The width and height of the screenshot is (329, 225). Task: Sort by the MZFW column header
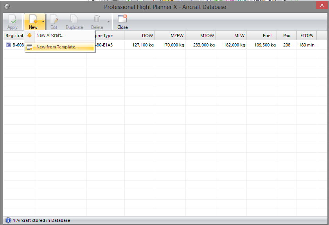click(x=170, y=36)
